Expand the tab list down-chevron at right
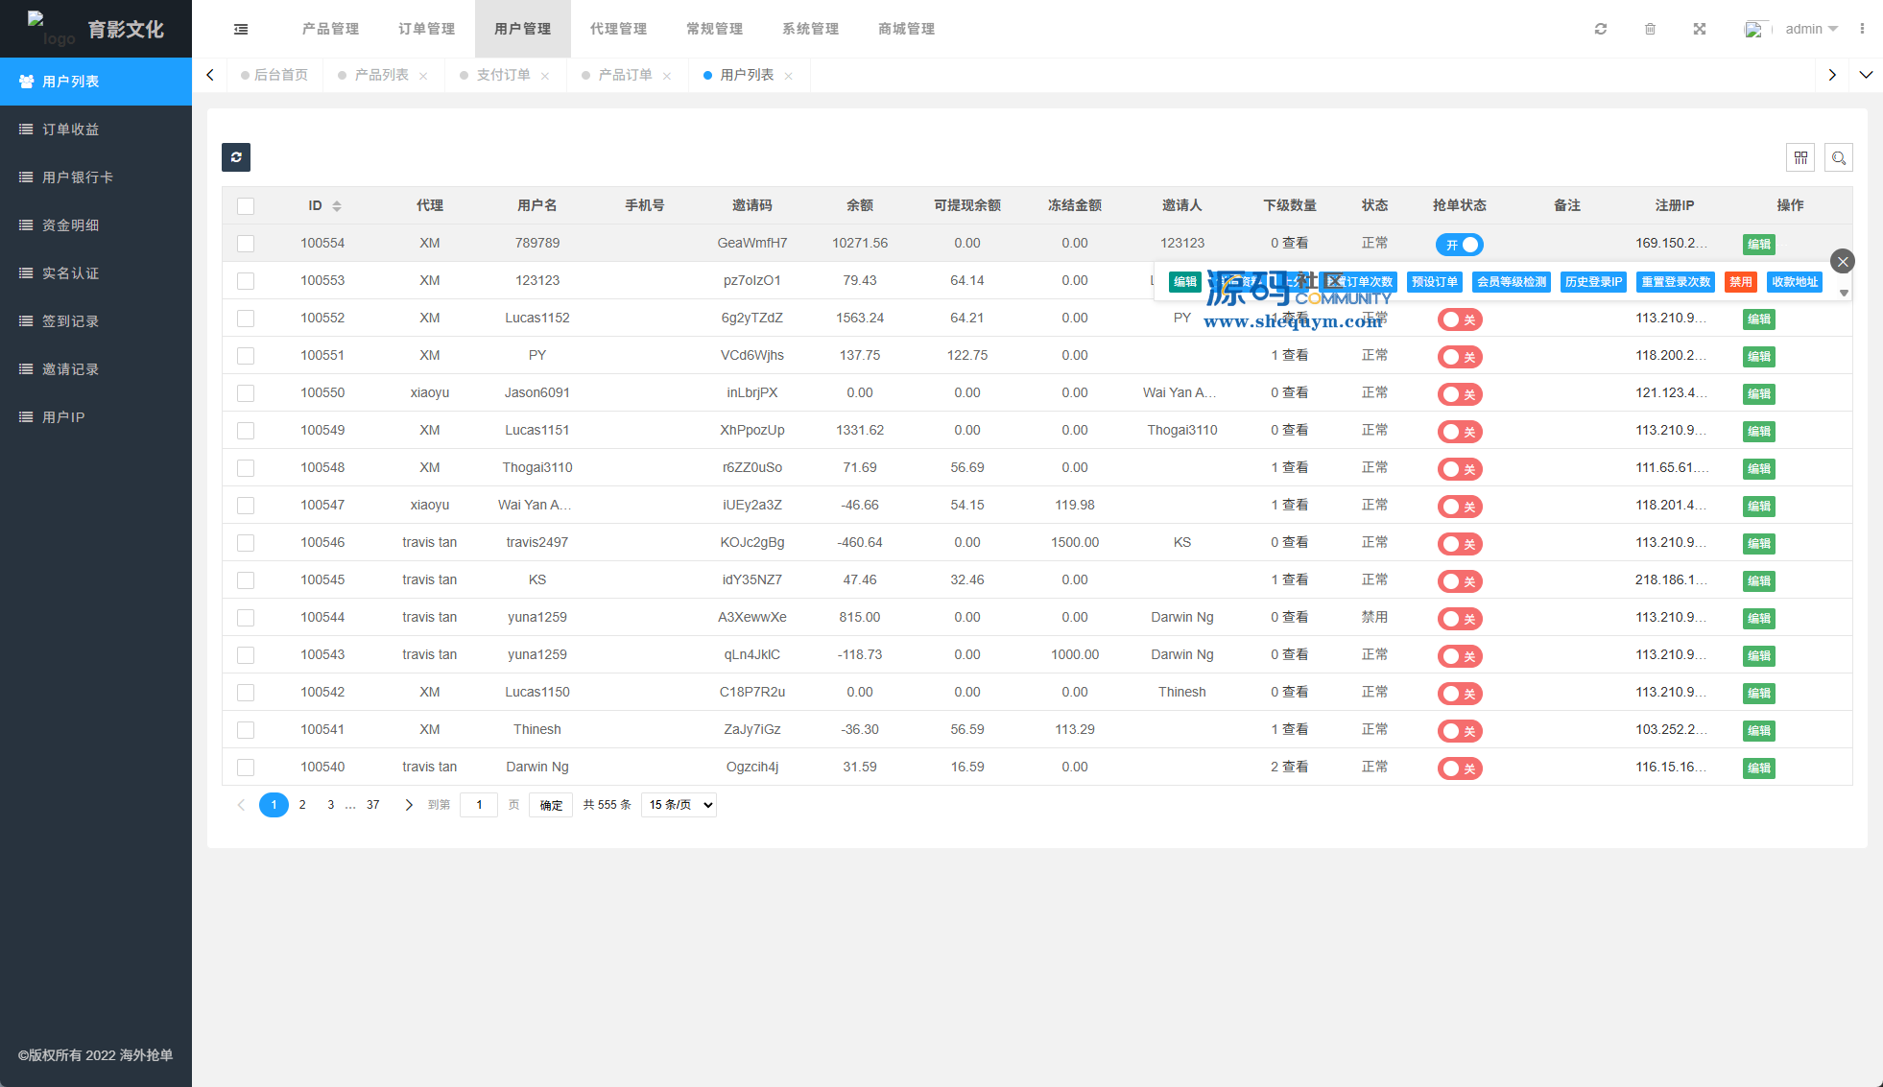Viewport: 1883px width, 1087px height. click(x=1866, y=75)
